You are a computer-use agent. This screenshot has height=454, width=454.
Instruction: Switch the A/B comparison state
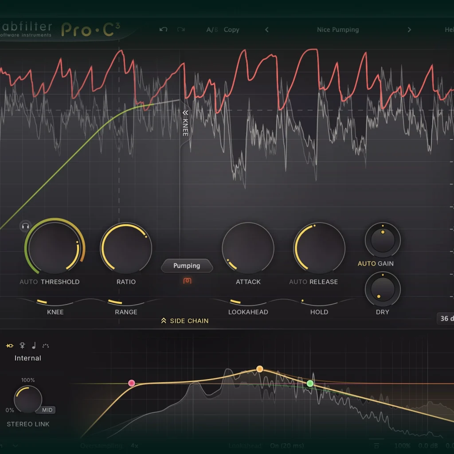[212, 30]
